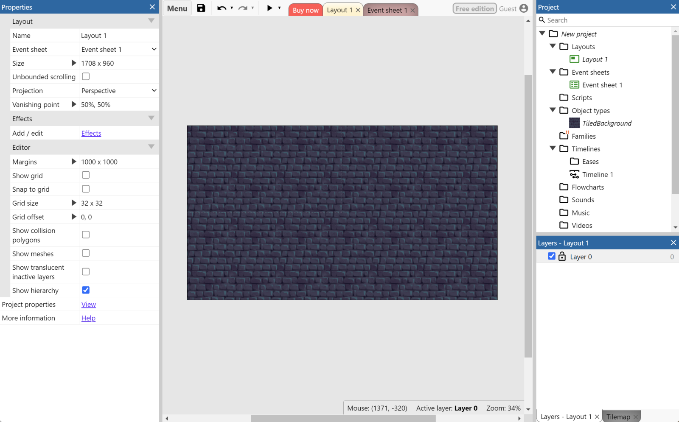679x422 pixels.
Task: Open the Event sheet dropdown
Action: click(x=119, y=49)
